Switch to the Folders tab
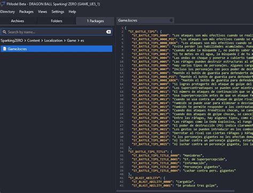 (57, 21)
